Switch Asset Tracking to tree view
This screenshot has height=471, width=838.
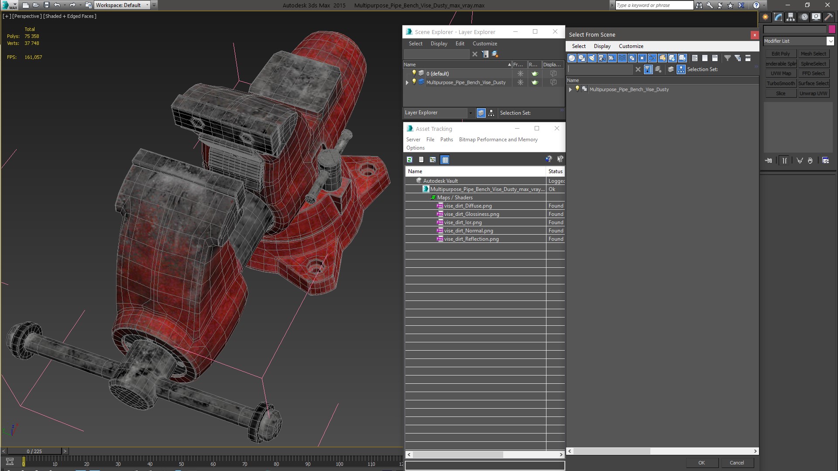click(x=433, y=160)
